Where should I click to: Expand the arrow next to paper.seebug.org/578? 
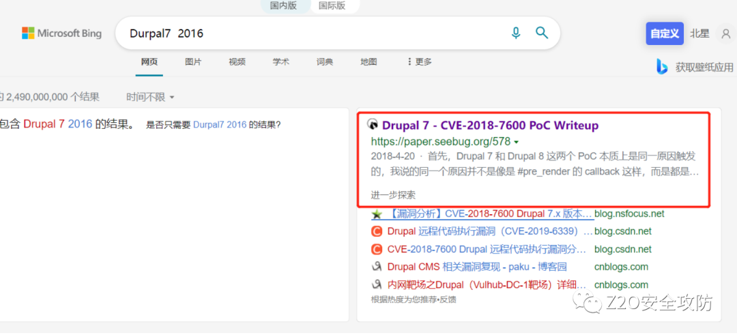click(x=516, y=142)
